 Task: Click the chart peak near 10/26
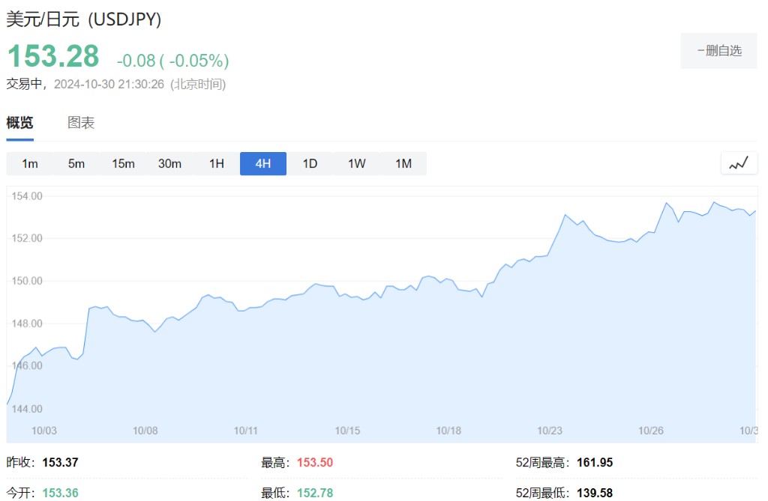666,203
